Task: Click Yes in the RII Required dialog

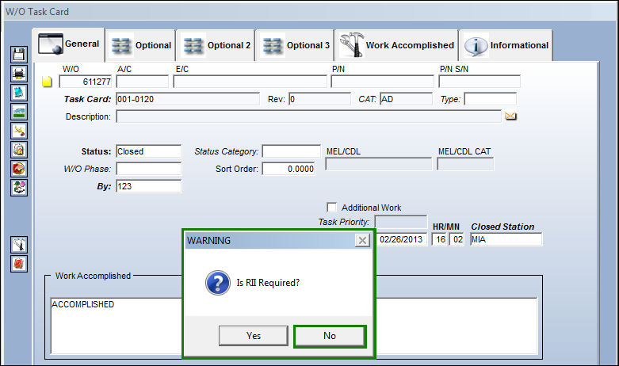Action: [x=254, y=336]
